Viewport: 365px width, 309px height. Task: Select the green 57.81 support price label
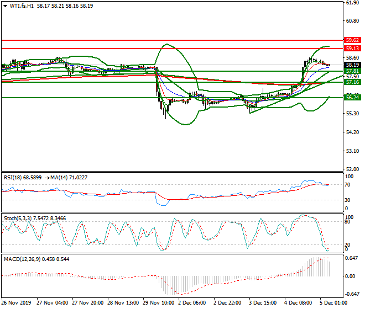352,71
